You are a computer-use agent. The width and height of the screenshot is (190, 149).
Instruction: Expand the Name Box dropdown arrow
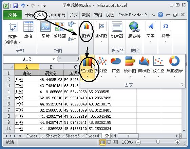point(54,59)
